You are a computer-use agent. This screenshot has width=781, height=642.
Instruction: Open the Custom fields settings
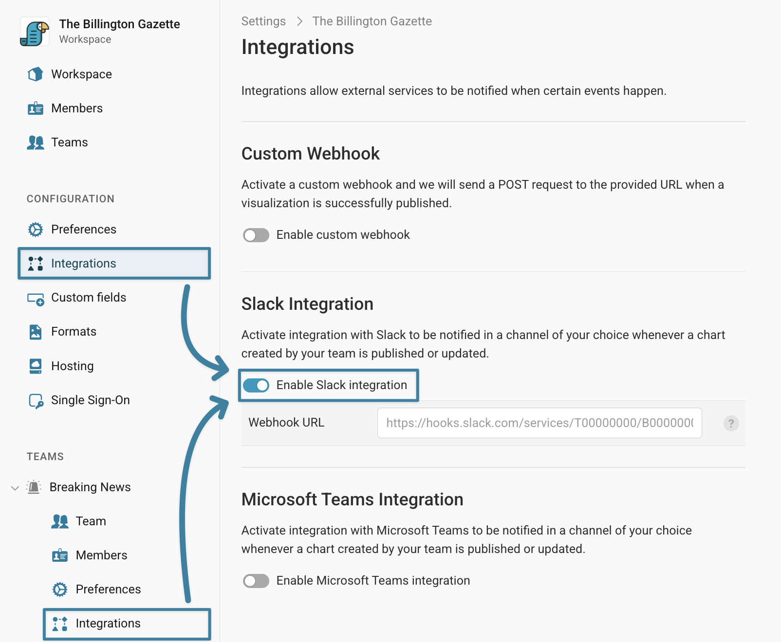pyautogui.click(x=89, y=298)
